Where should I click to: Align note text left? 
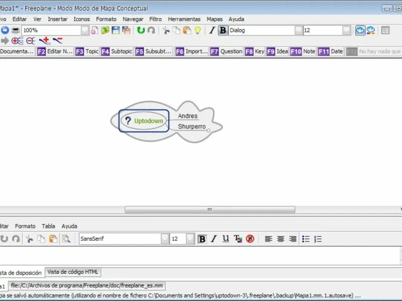coord(268,239)
